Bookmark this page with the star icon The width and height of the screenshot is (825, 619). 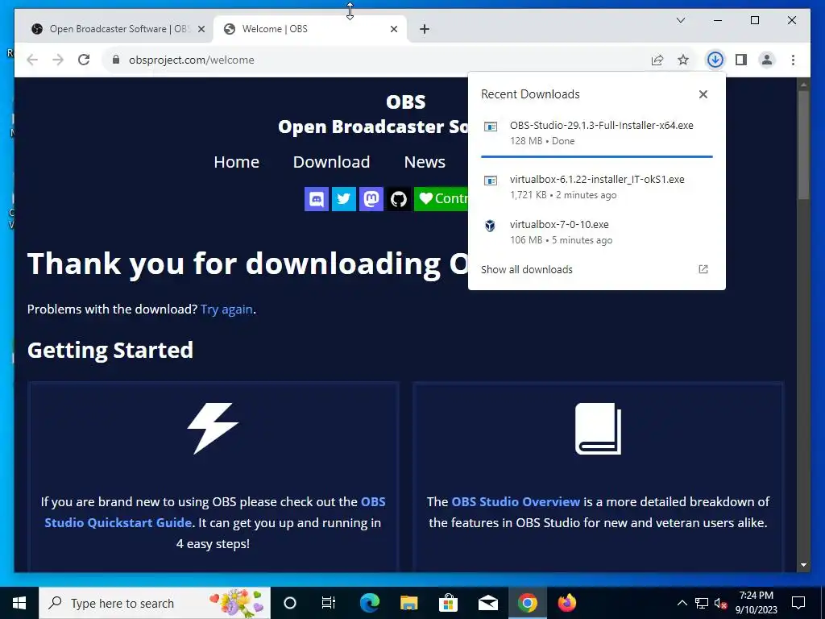tap(683, 60)
